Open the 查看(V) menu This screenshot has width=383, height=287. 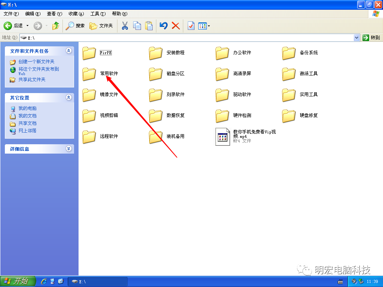tap(54, 14)
